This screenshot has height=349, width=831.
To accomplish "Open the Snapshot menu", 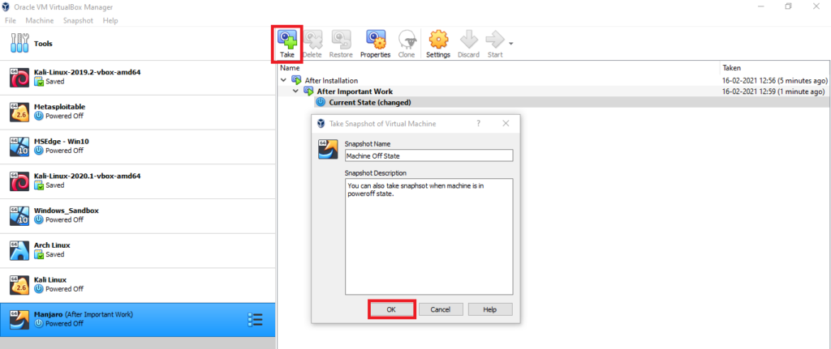I will click(78, 20).
